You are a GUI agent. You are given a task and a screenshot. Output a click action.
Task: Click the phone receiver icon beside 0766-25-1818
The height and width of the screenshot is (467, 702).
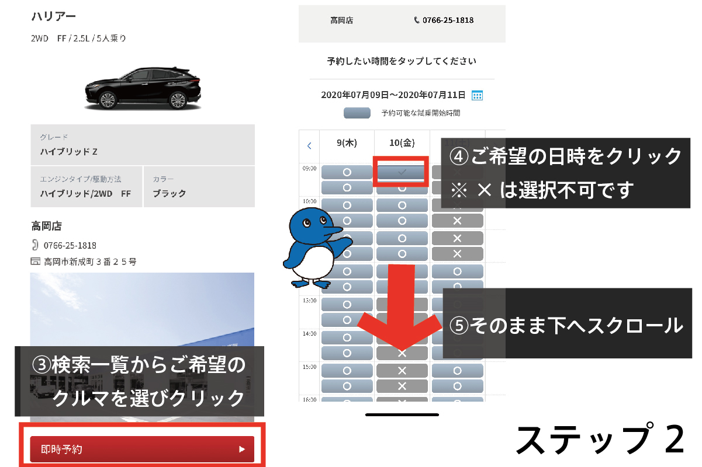(x=416, y=20)
